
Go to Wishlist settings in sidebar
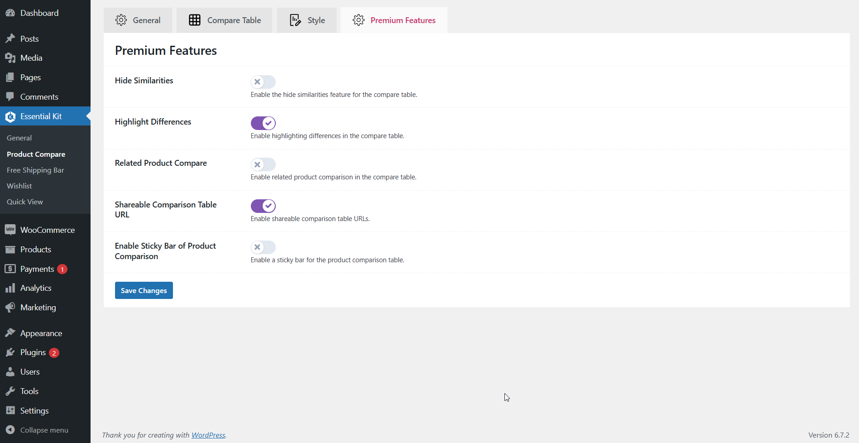19,186
